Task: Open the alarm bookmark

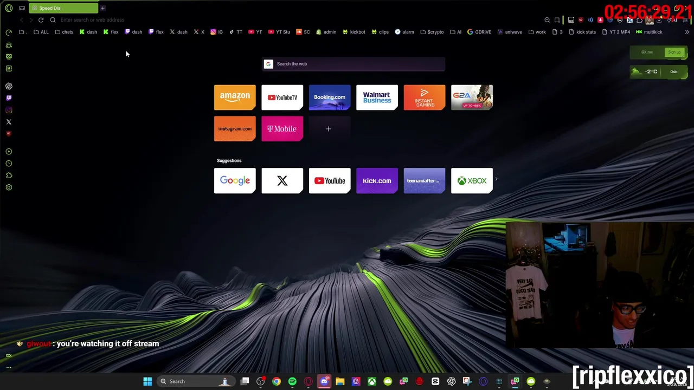Action: (404, 32)
